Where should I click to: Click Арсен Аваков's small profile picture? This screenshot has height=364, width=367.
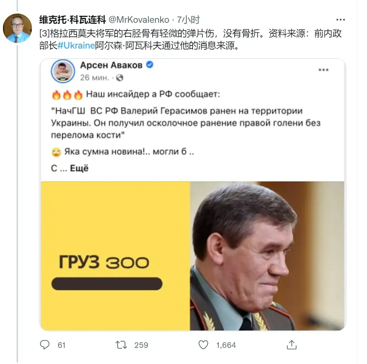[x=63, y=71]
